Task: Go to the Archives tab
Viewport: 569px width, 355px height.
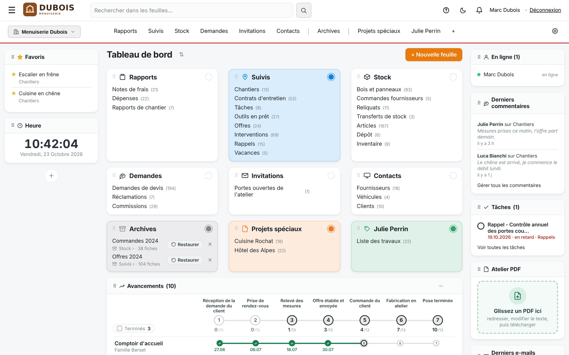Action: click(x=328, y=31)
